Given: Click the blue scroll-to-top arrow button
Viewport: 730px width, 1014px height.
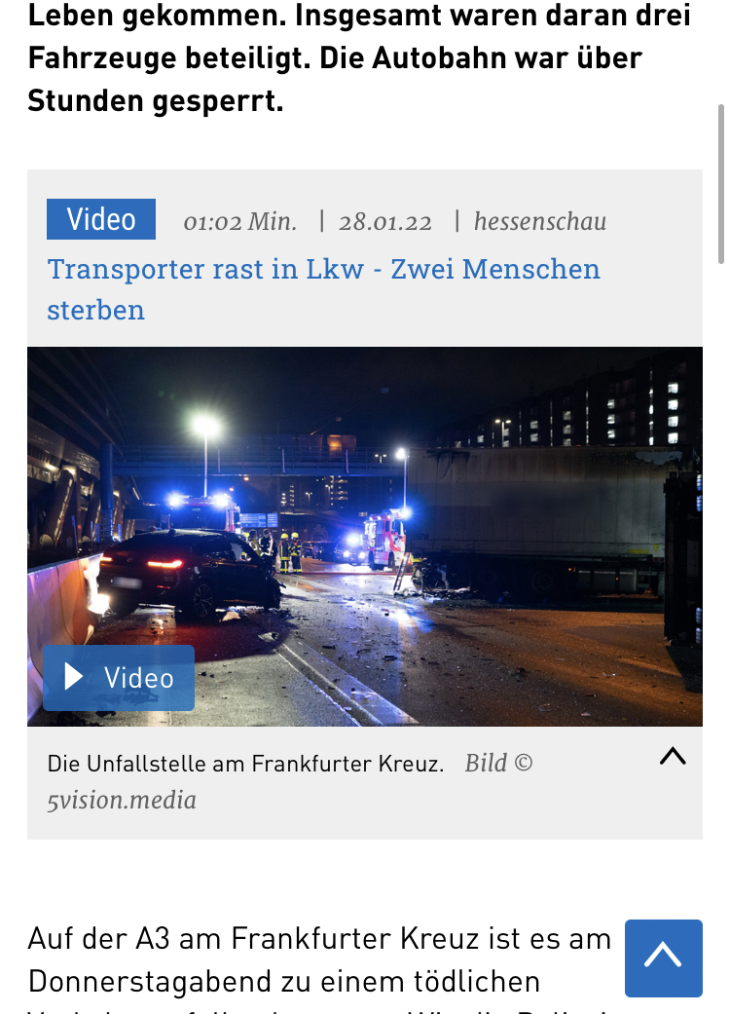Looking at the screenshot, I should 664,958.
